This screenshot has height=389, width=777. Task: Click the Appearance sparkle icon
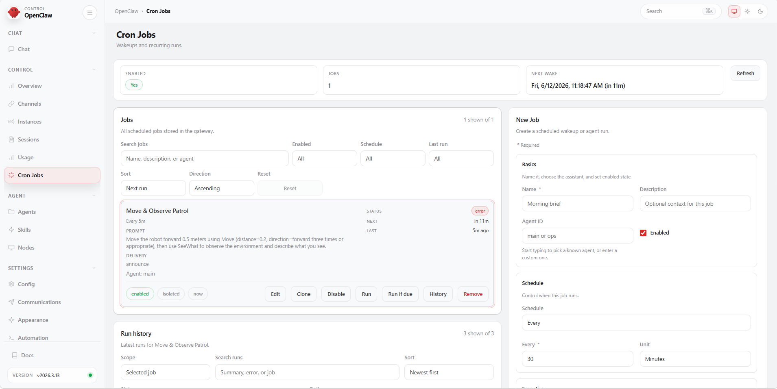[x=11, y=320]
